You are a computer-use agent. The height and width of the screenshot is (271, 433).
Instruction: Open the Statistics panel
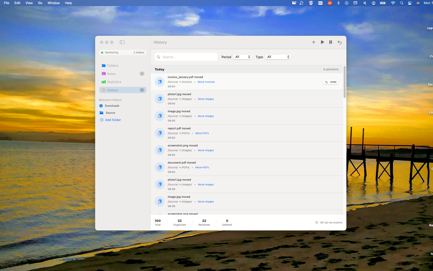pyautogui.click(x=114, y=82)
